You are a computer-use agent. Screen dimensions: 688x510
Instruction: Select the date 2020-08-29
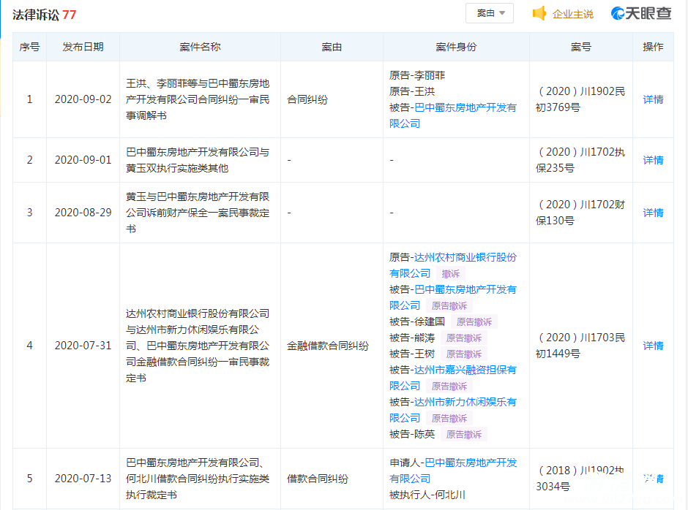[83, 213]
